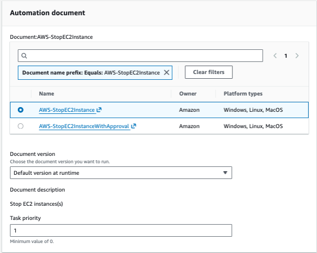This screenshot has height=253, width=317.
Task: Click into the Task priority field
Action: [121, 230]
